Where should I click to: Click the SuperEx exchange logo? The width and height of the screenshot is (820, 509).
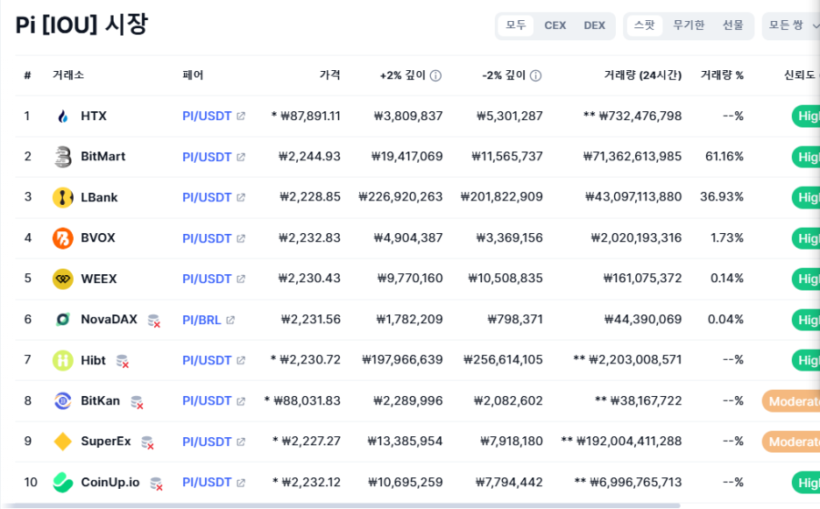[63, 442]
